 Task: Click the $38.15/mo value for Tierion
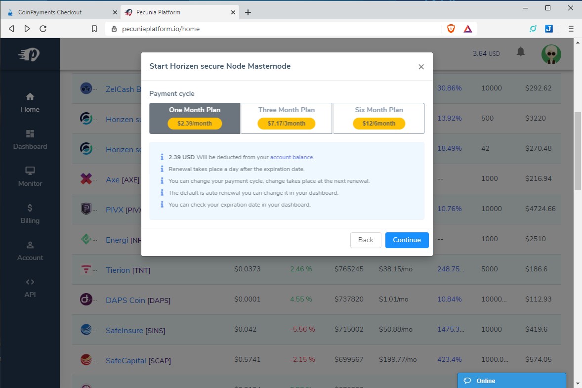(x=396, y=269)
